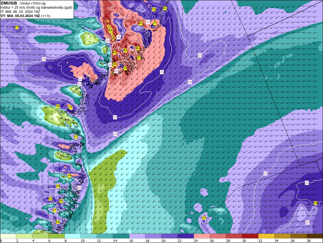Click the legend scale number 10

(83, 241)
